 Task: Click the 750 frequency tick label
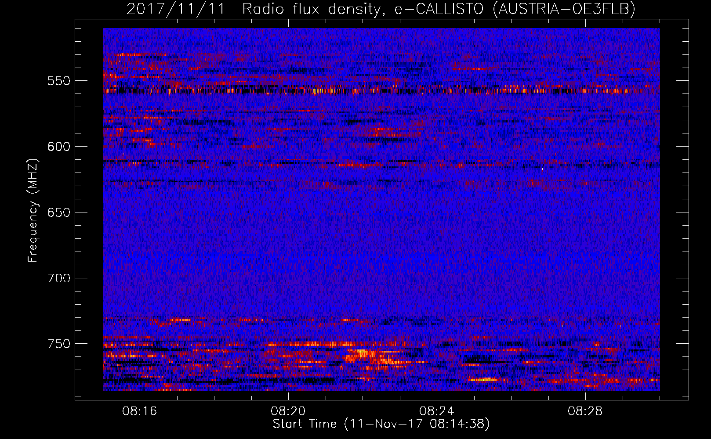point(59,344)
